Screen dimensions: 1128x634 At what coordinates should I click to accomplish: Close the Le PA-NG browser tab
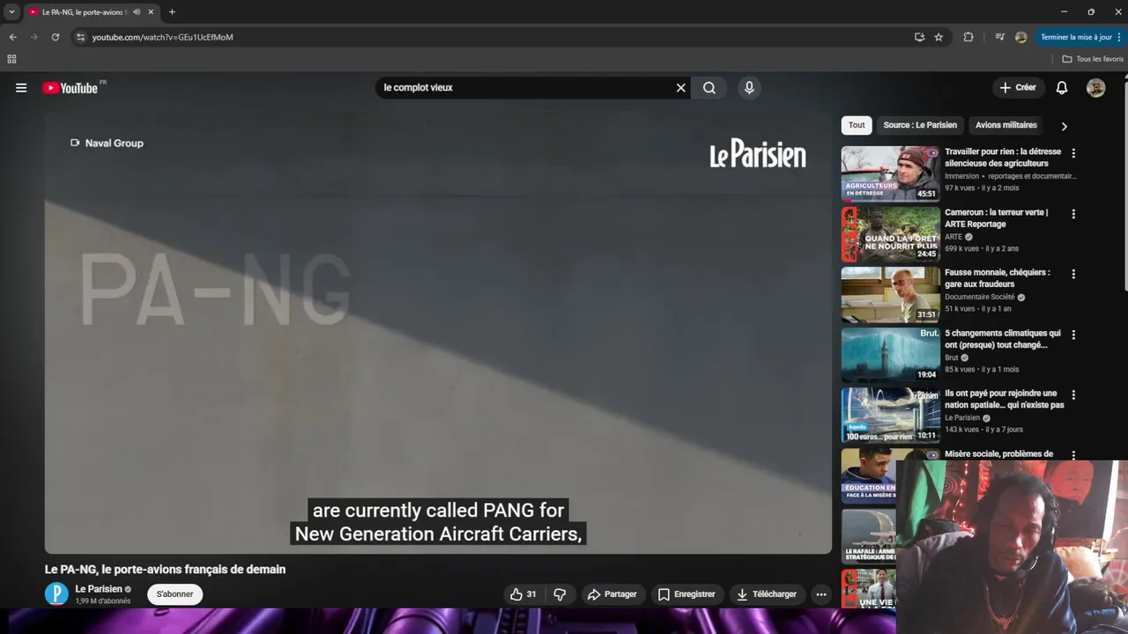(151, 12)
